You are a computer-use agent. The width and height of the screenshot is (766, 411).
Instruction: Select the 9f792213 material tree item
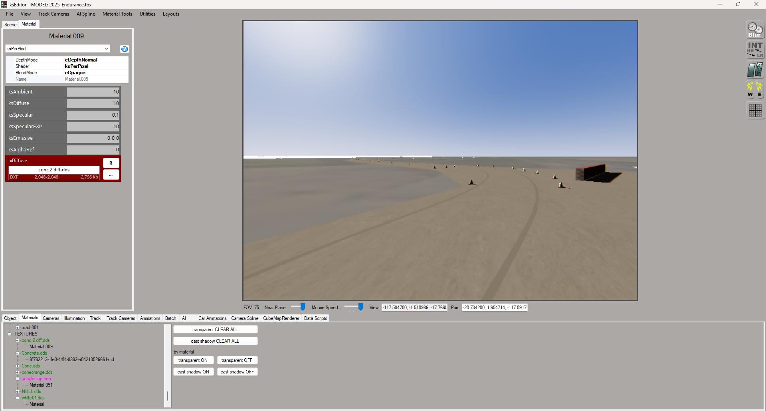tap(72, 359)
